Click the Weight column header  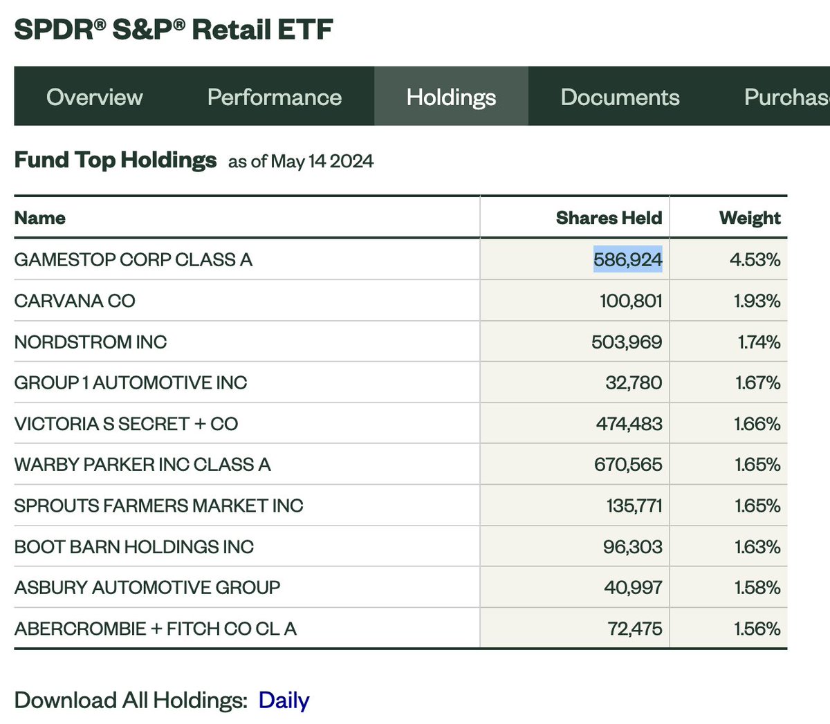click(x=750, y=218)
